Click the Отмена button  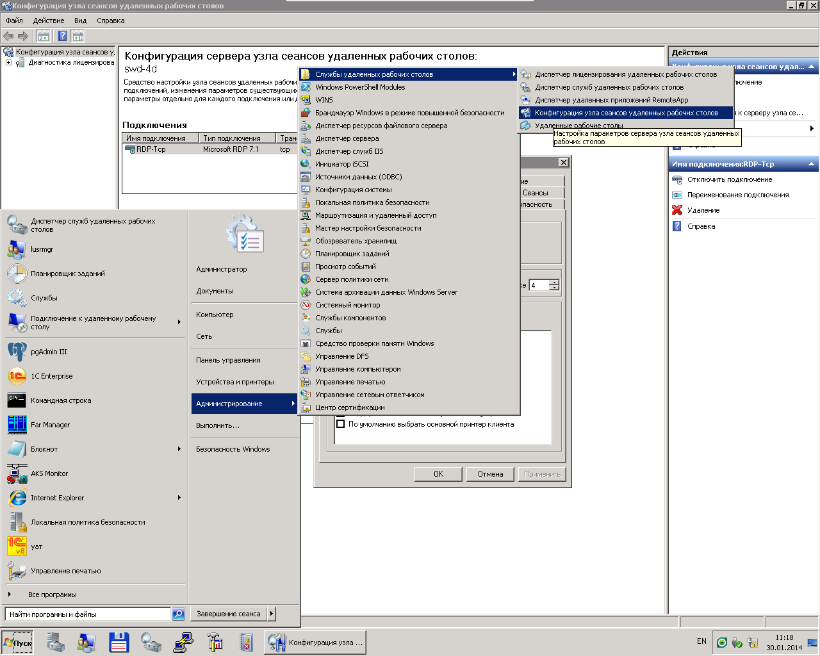coord(490,474)
